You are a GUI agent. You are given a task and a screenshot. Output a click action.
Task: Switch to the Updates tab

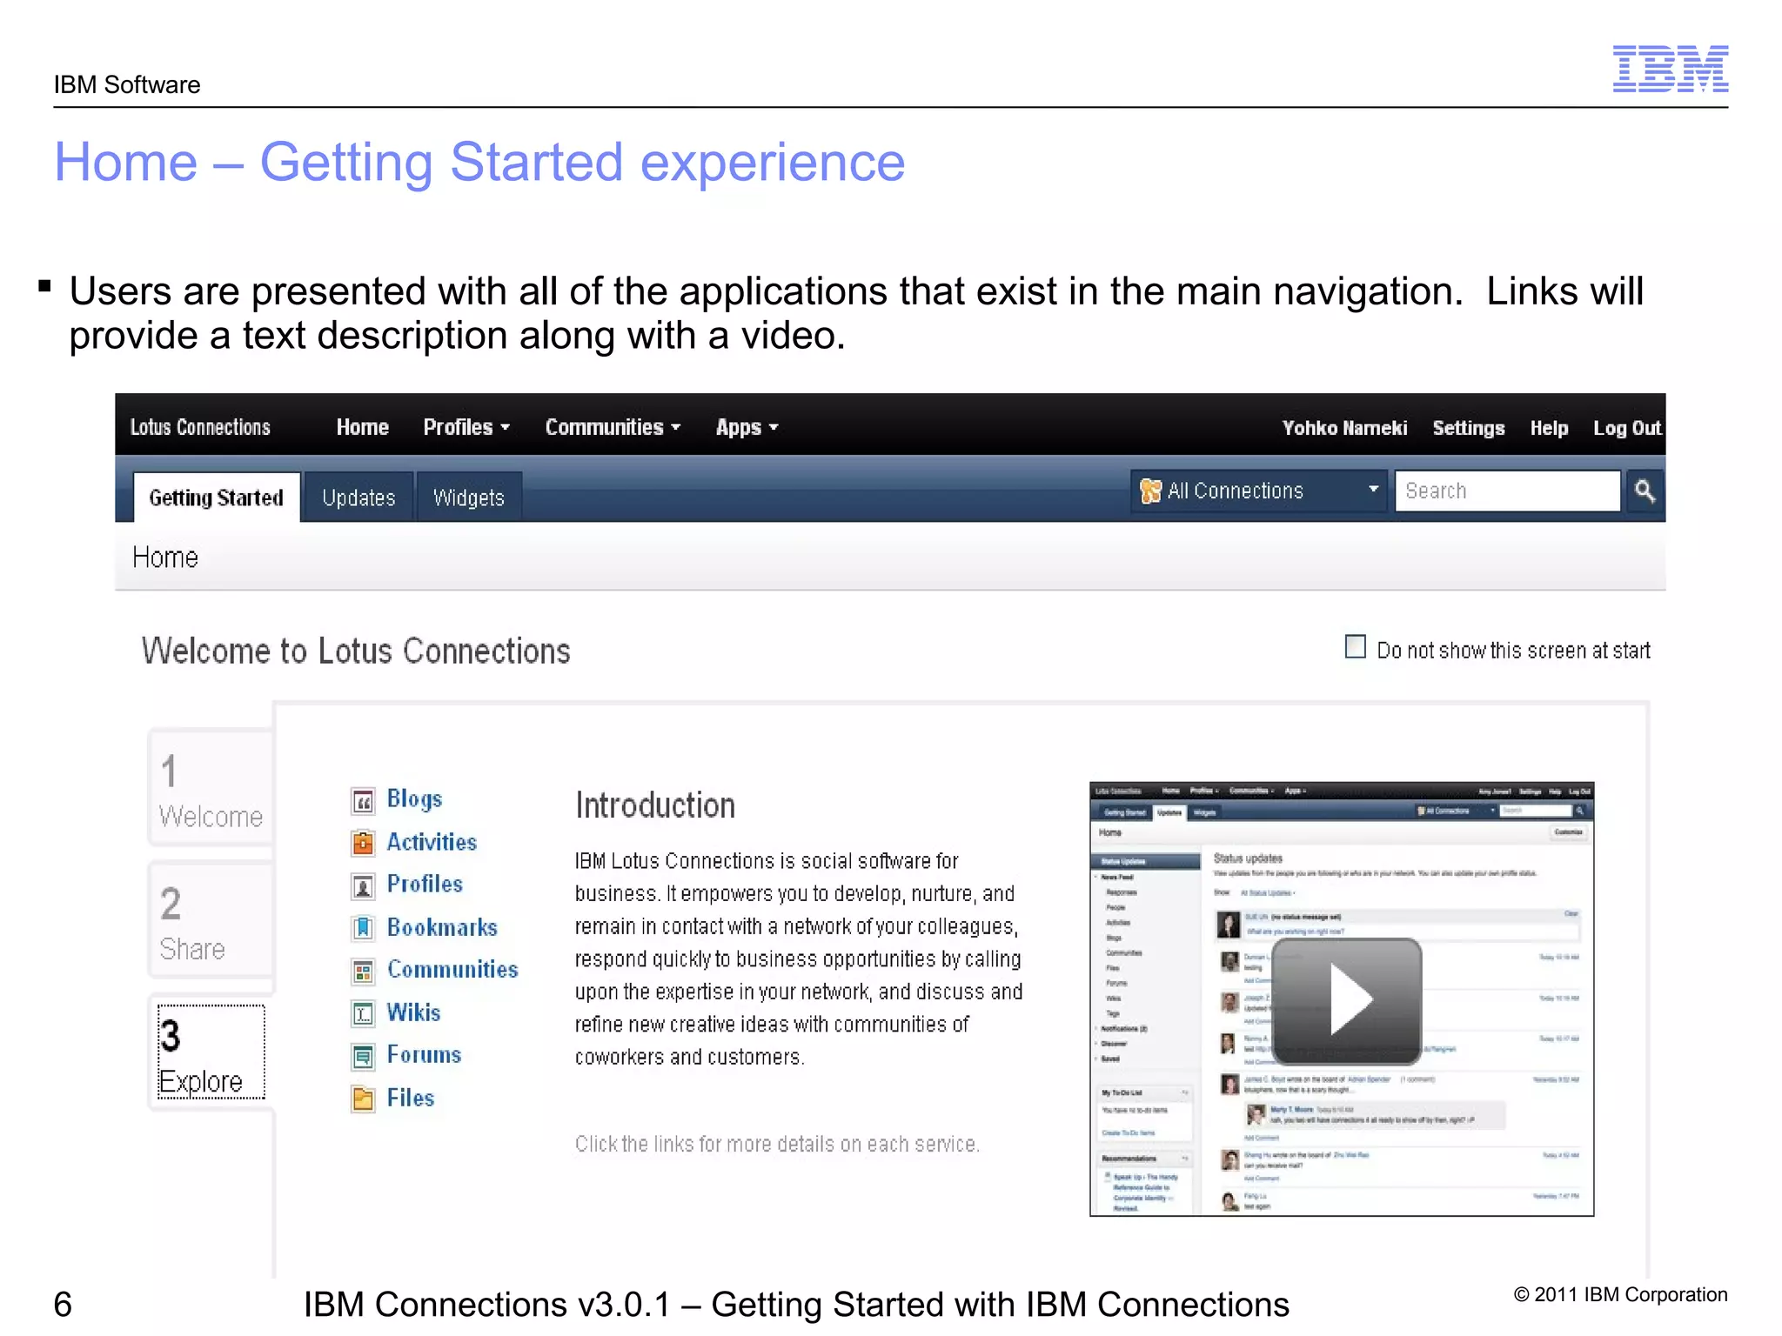358,498
